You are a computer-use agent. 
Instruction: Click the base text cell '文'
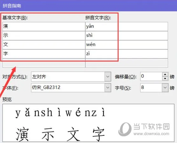point(44,45)
